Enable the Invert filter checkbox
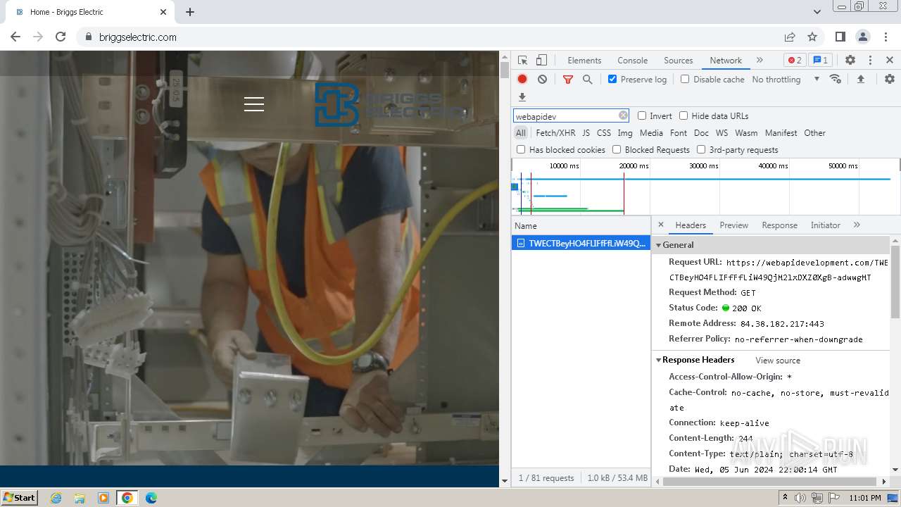901x507 pixels. point(642,115)
